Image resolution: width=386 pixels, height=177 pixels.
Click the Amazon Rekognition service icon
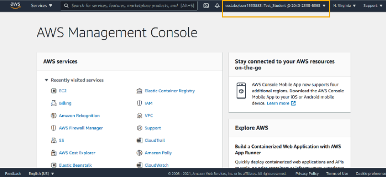coord(54,116)
